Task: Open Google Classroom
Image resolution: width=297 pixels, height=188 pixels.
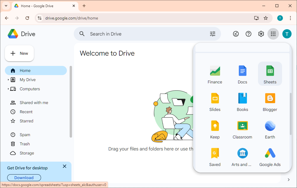Action: click(242, 130)
